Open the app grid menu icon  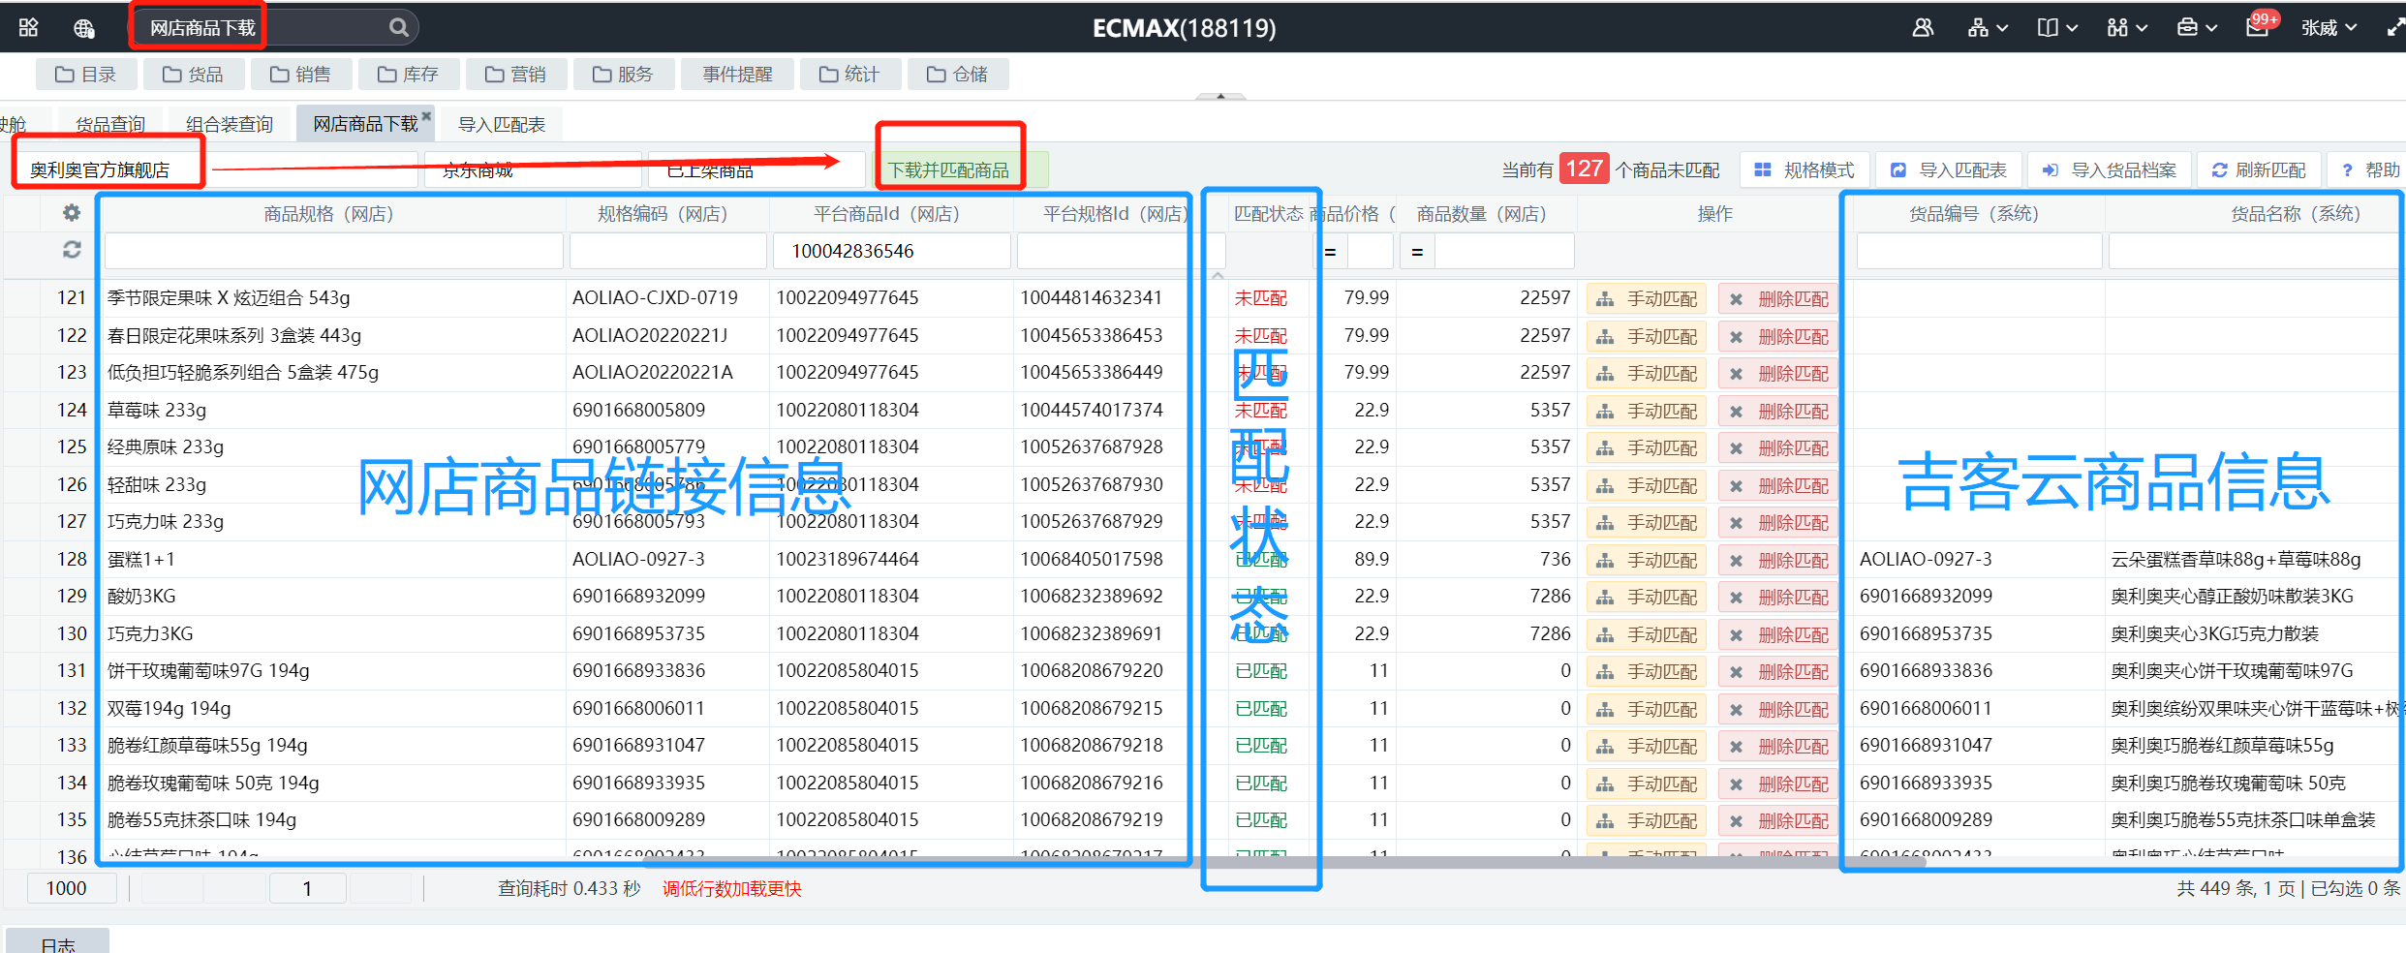point(28,27)
